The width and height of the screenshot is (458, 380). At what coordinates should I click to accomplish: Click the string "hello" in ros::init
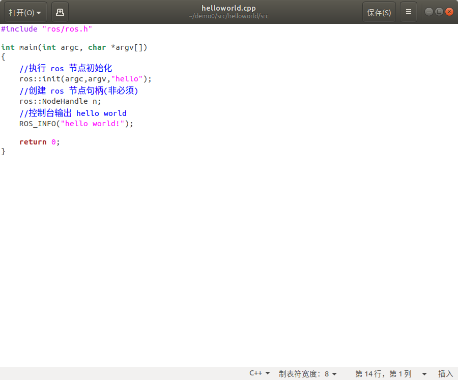pyautogui.click(x=128, y=79)
